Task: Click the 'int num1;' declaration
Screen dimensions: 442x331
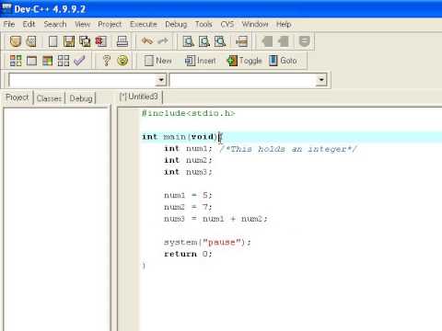Action: coord(188,149)
